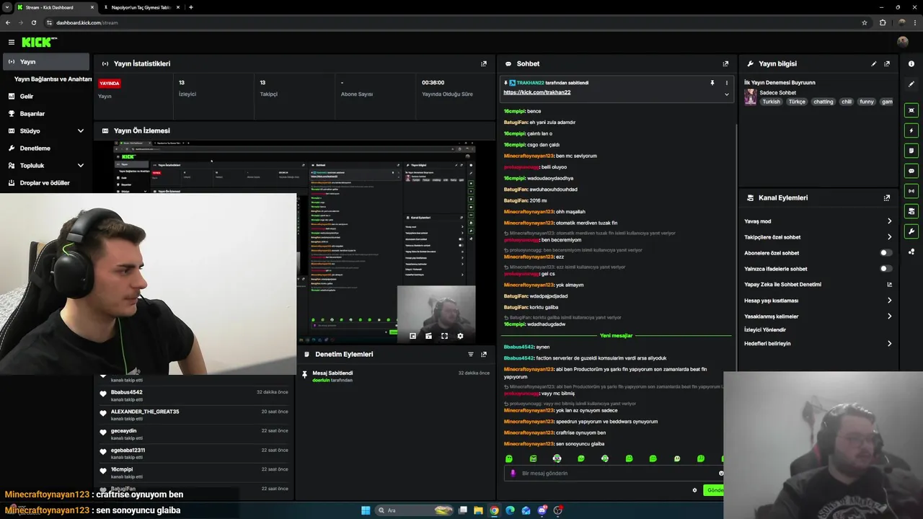Click the green Gönder send button
The width and height of the screenshot is (923, 519).
pyautogui.click(x=713, y=490)
